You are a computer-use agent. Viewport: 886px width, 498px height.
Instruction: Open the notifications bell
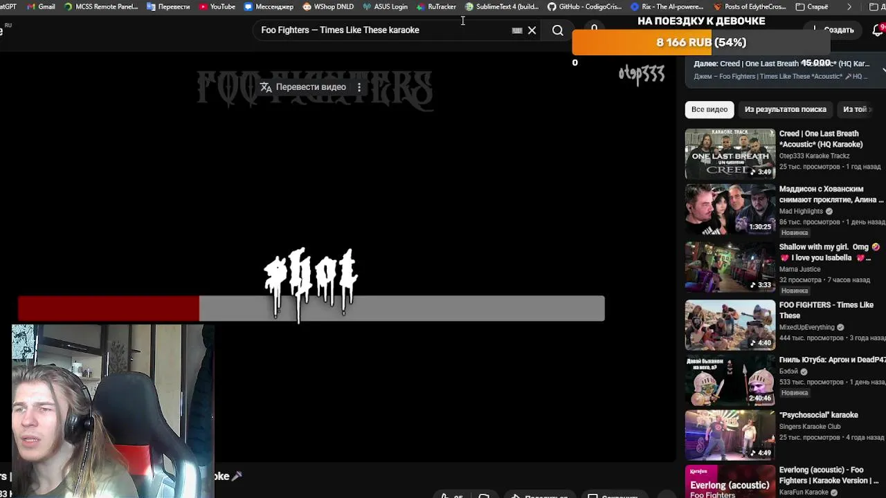pos(878,30)
